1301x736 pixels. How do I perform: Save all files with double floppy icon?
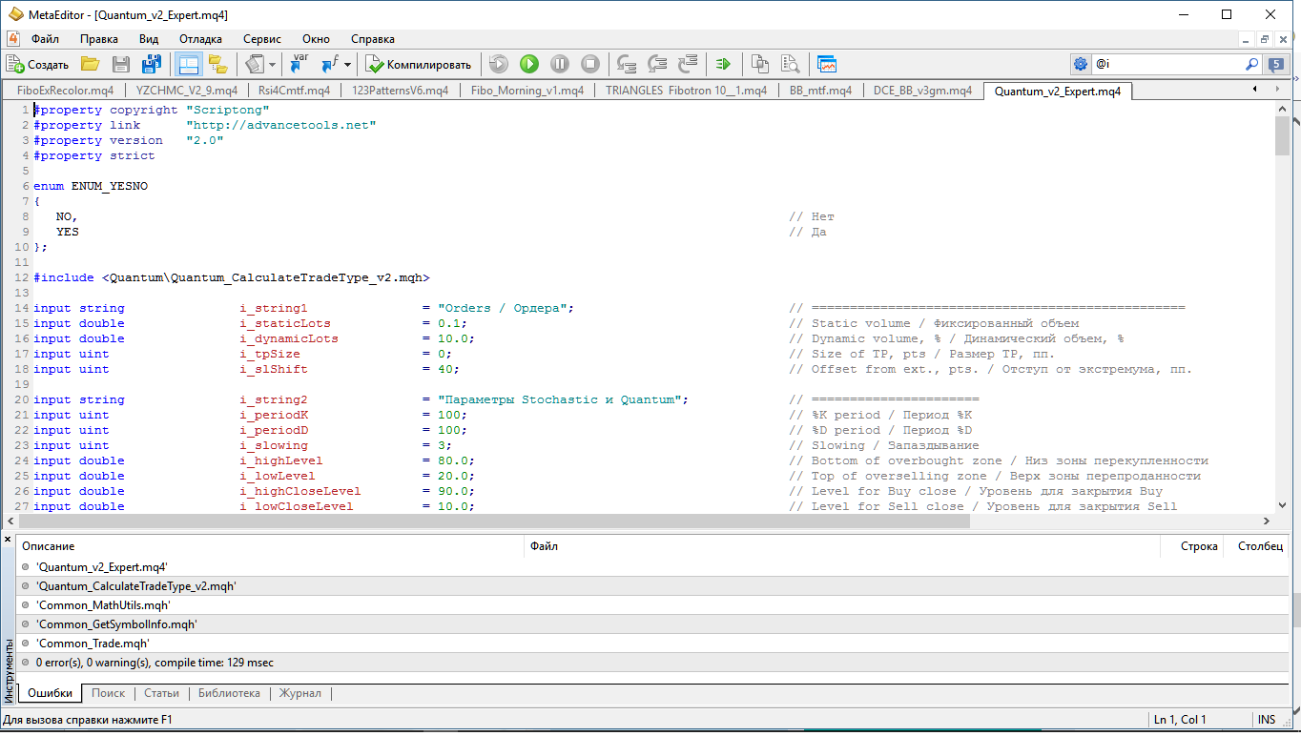point(151,64)
